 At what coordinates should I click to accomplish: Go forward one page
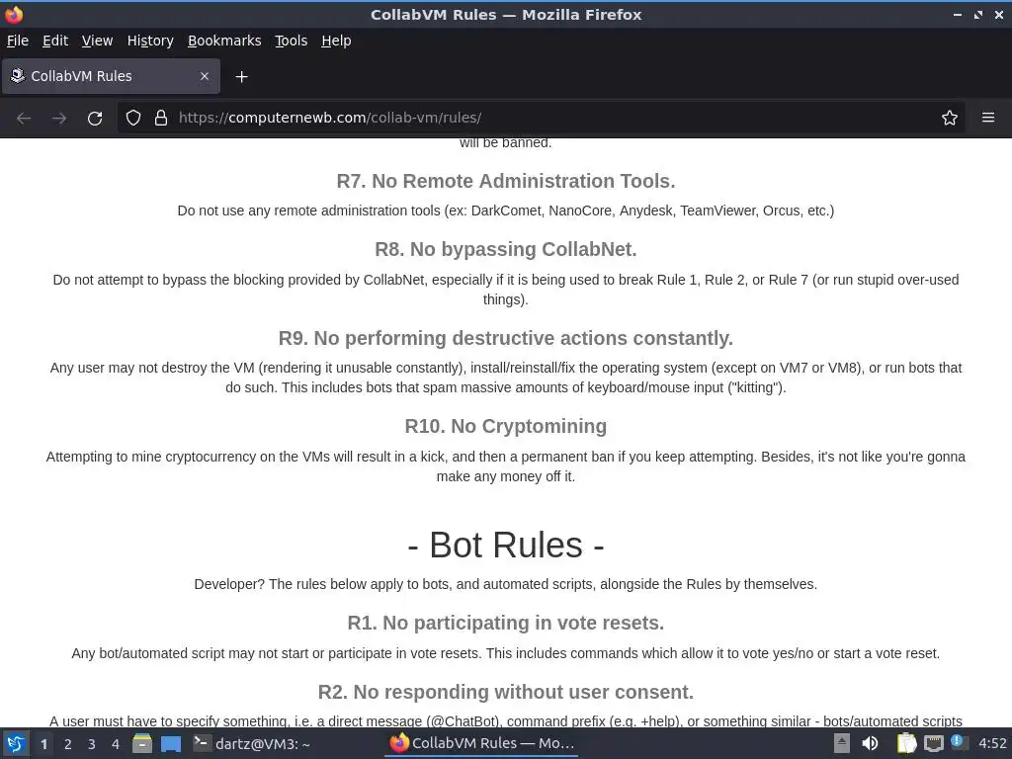(x=59, y=118)
